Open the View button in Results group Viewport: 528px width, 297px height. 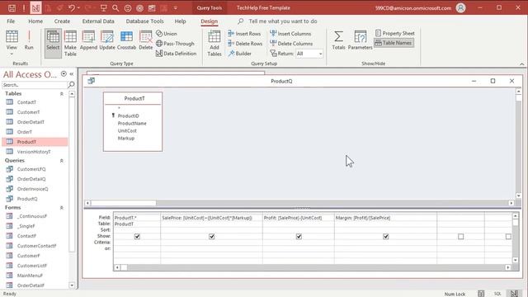pos(12,43)
